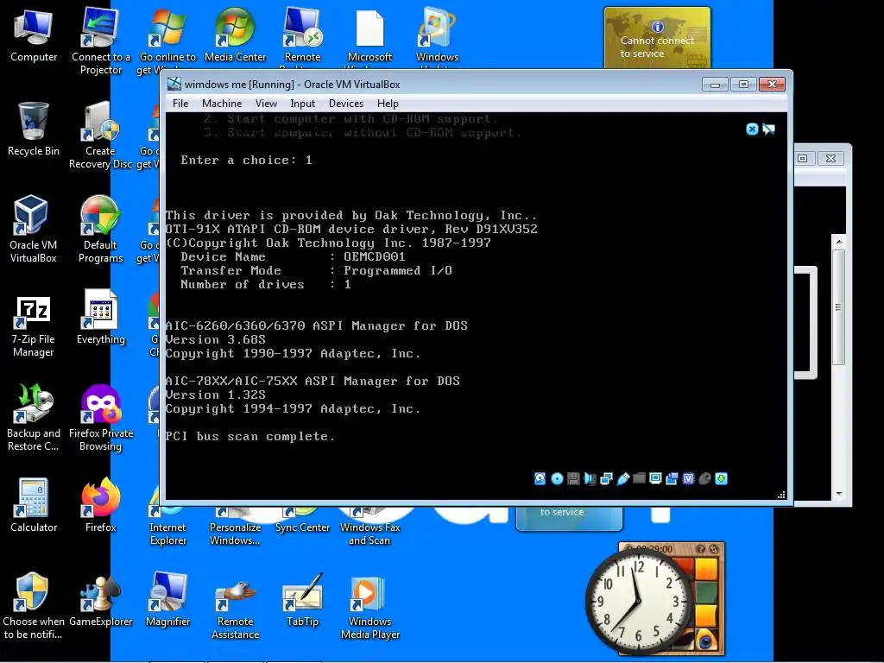Click the help question-mark button on the puzzle gadget
This screenshot has width=884, height=663.
click(701, 548)
